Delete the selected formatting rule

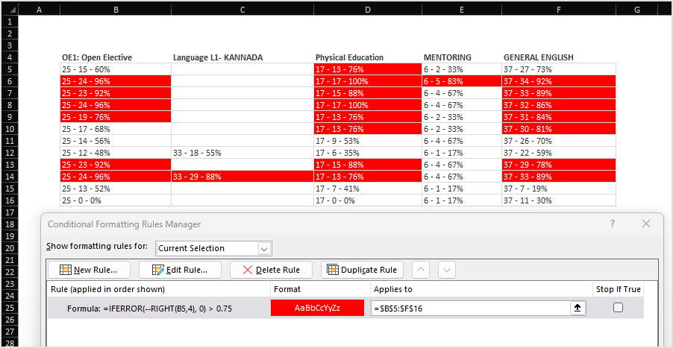tap(272, 270)
